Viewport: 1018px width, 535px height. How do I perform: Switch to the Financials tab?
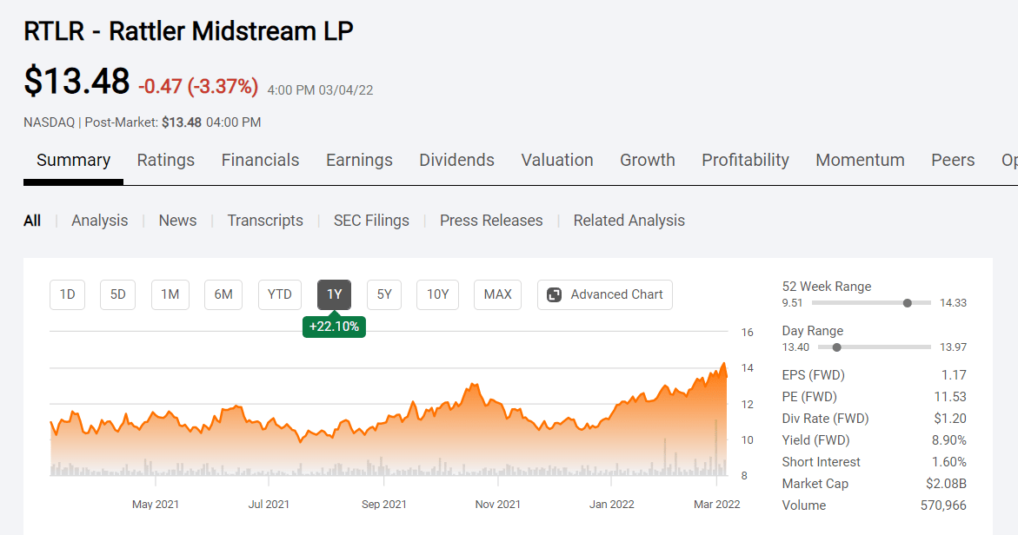tap(260, 160)
